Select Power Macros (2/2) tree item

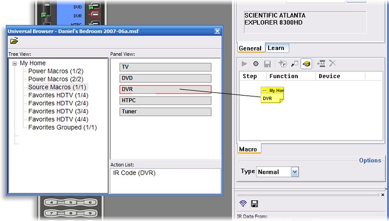55,79
